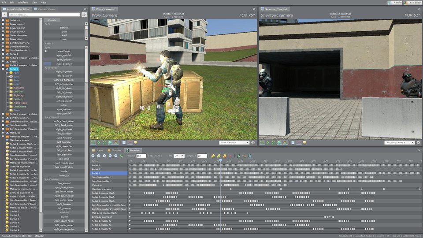Toggle the person icon in the primary viewport toolbar

pyautogui.click(x=116, y=142)
